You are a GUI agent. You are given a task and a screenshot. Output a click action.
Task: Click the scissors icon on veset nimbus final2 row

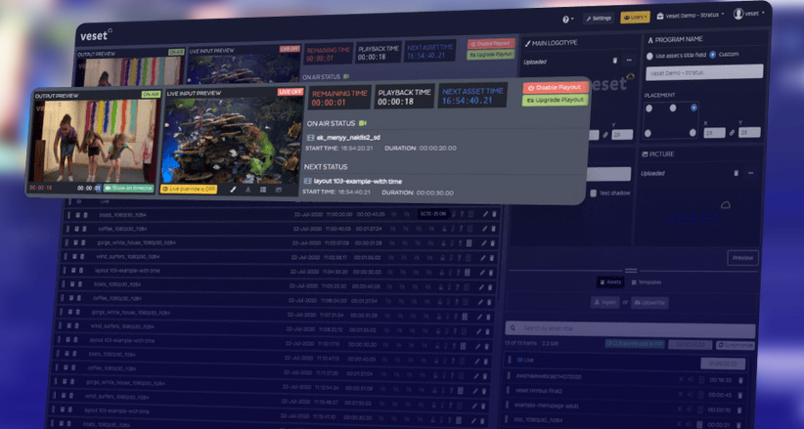click(x=681, y=394)
